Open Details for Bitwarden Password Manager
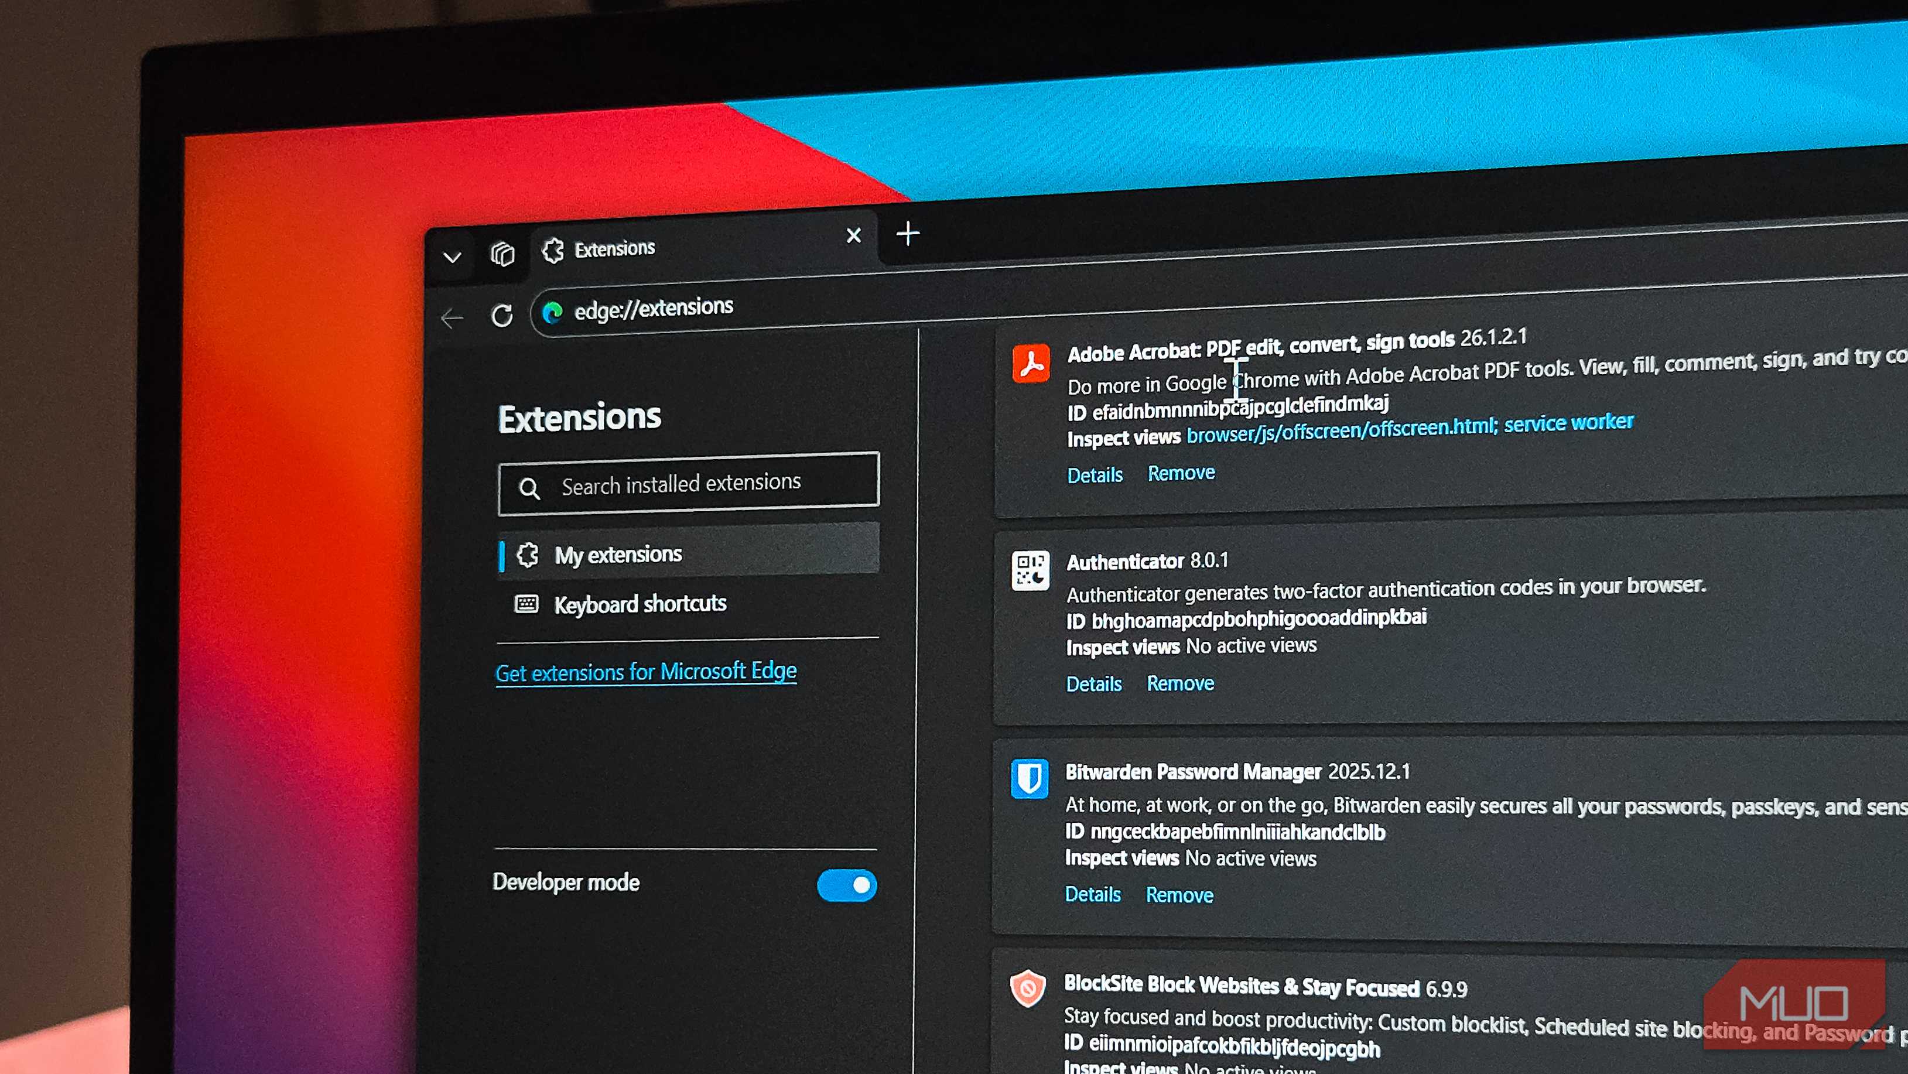Viewport: 1908px width, 1074px height. [1093, 894]
